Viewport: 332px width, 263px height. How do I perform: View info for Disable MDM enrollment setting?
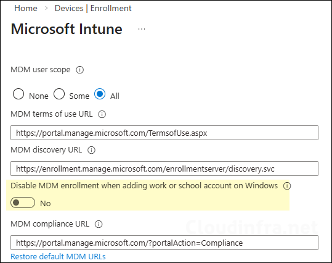pos(287,186)
